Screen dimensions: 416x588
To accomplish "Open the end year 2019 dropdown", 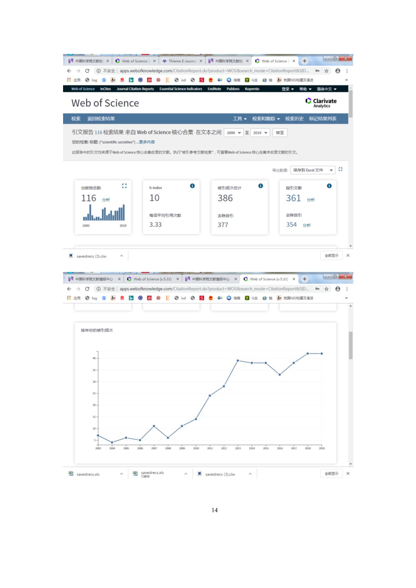I will 260,133.
